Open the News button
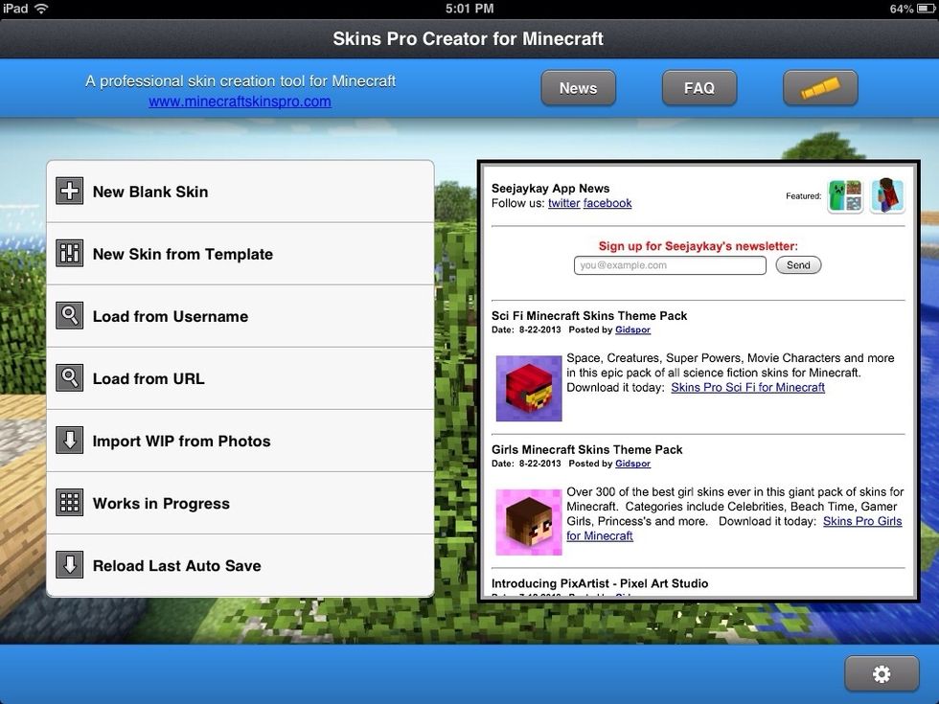This screenshot has height=704, width=939. tap(578, 88)
